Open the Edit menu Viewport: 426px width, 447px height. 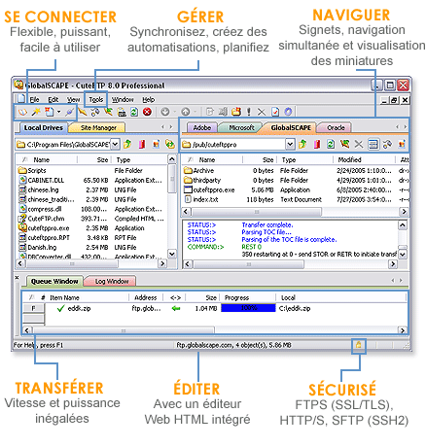(x=53, y=100)
